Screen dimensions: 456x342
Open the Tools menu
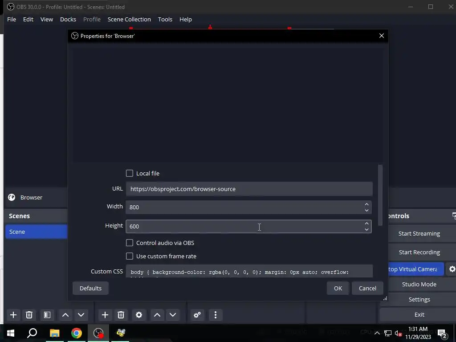(x=165, y=19)
